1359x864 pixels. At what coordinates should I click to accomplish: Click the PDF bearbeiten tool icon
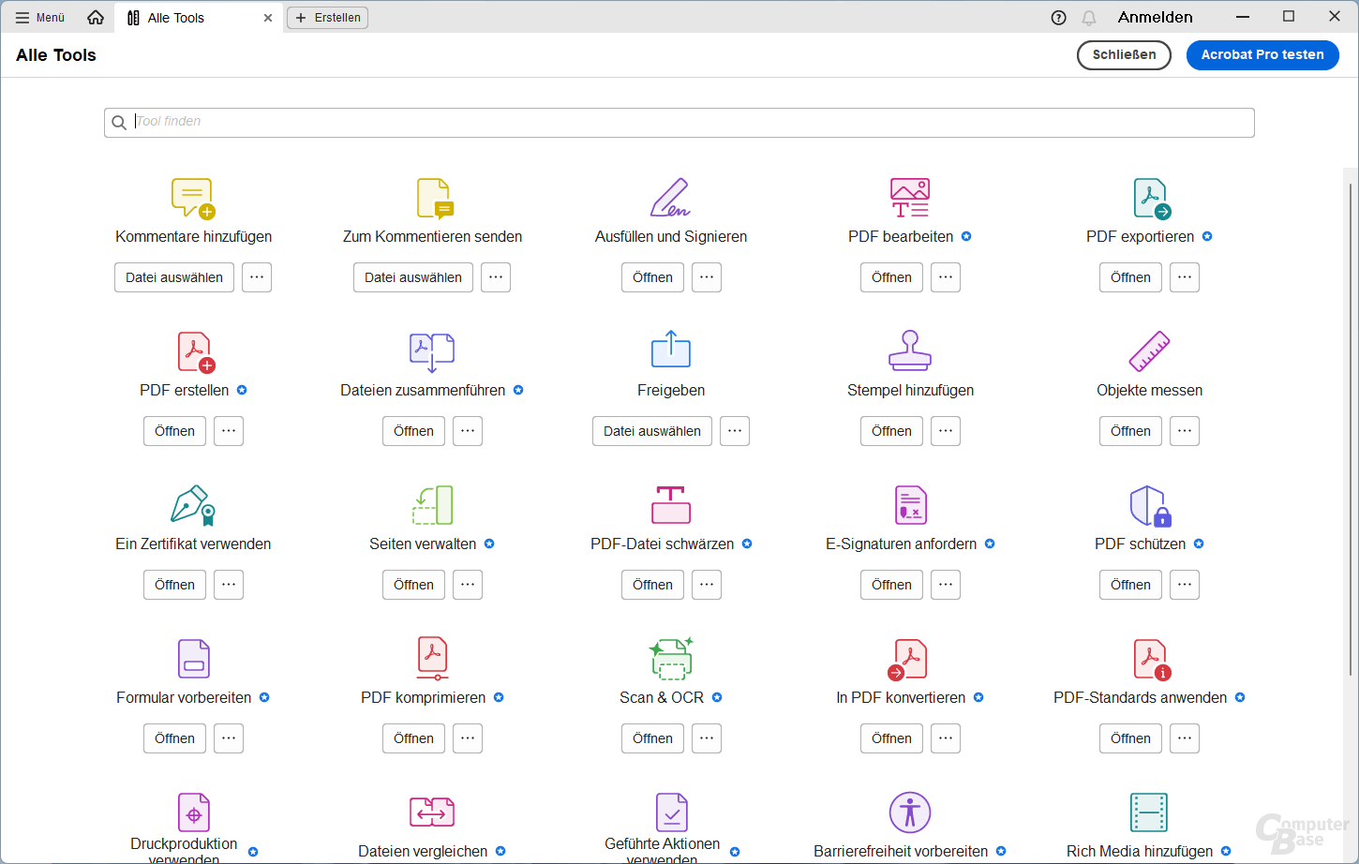(910, 198)
